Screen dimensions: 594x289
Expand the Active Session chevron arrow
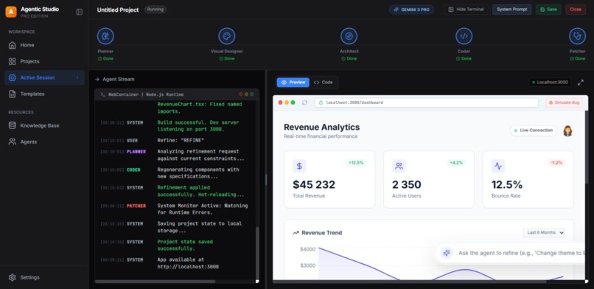77,77
